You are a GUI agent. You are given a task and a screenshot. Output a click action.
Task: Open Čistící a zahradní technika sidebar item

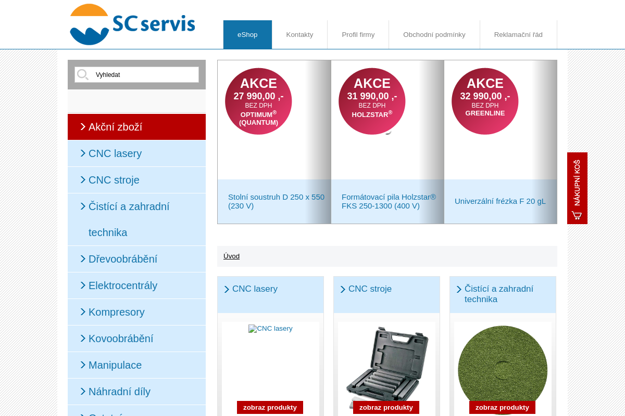136,219
